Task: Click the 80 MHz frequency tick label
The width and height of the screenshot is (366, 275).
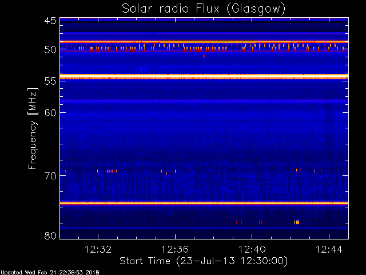Action: click(x=50, y=235)
